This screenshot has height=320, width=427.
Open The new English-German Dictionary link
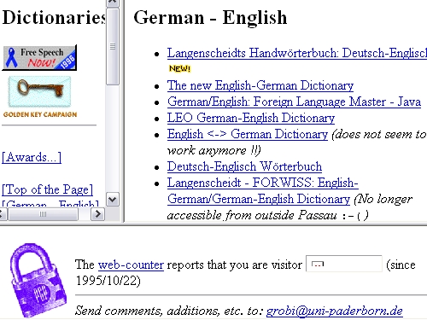click(260, 85)
